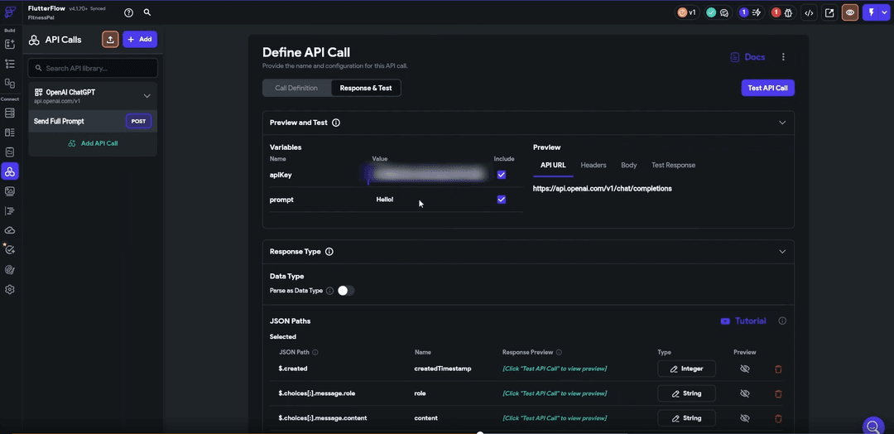Viewport: 894px width, 434px height.
Task: Delete the content JSON path row
Action: click(x=778, y=418)
